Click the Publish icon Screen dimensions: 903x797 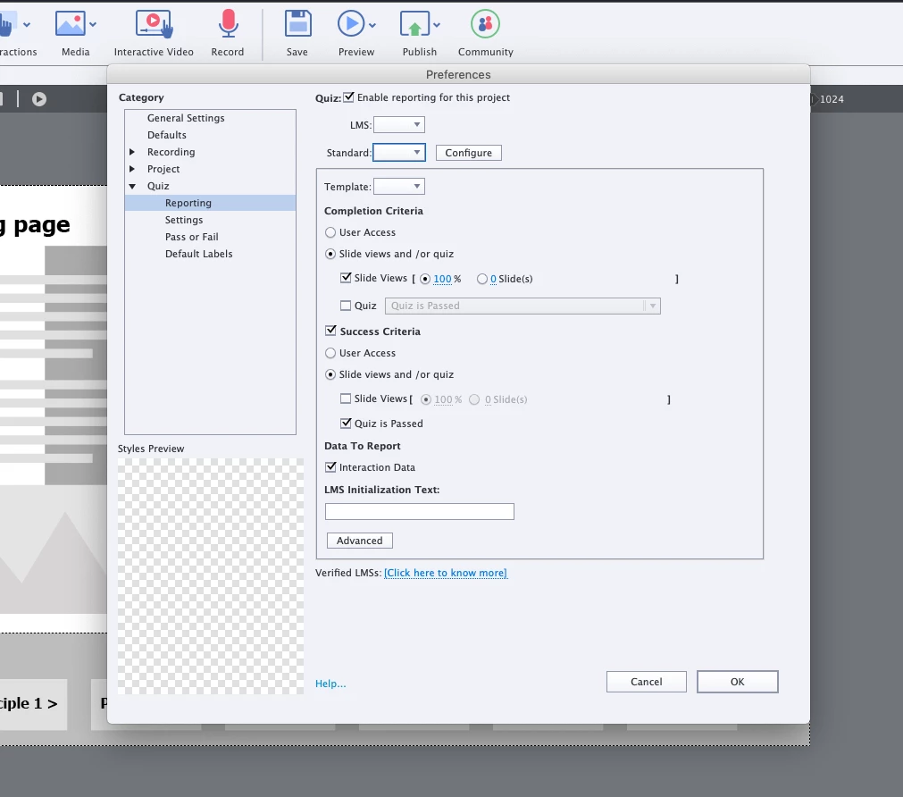(414, 24)
